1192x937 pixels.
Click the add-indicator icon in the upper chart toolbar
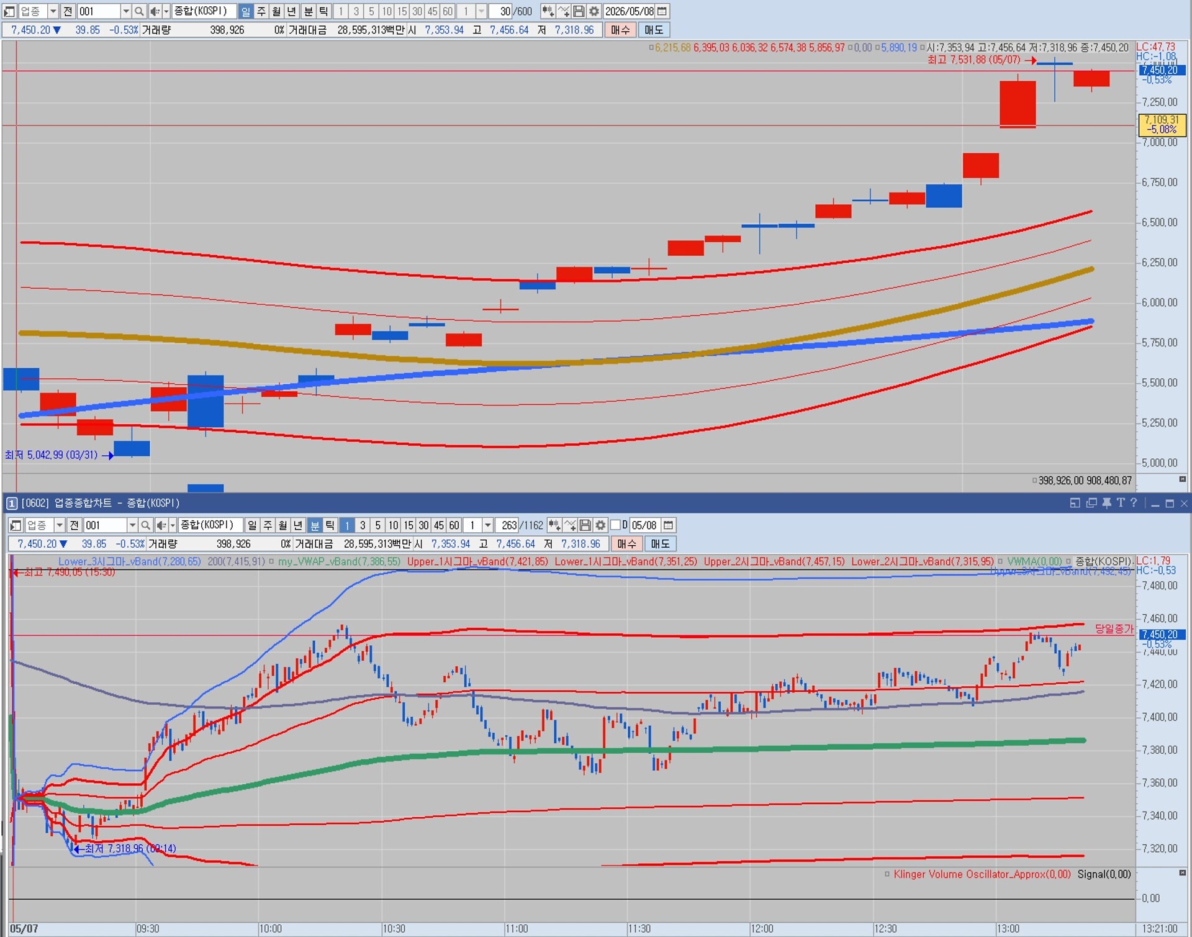[x=548, y=11]
